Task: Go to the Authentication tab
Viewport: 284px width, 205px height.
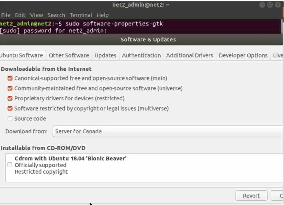Action: tap(141, 55)
